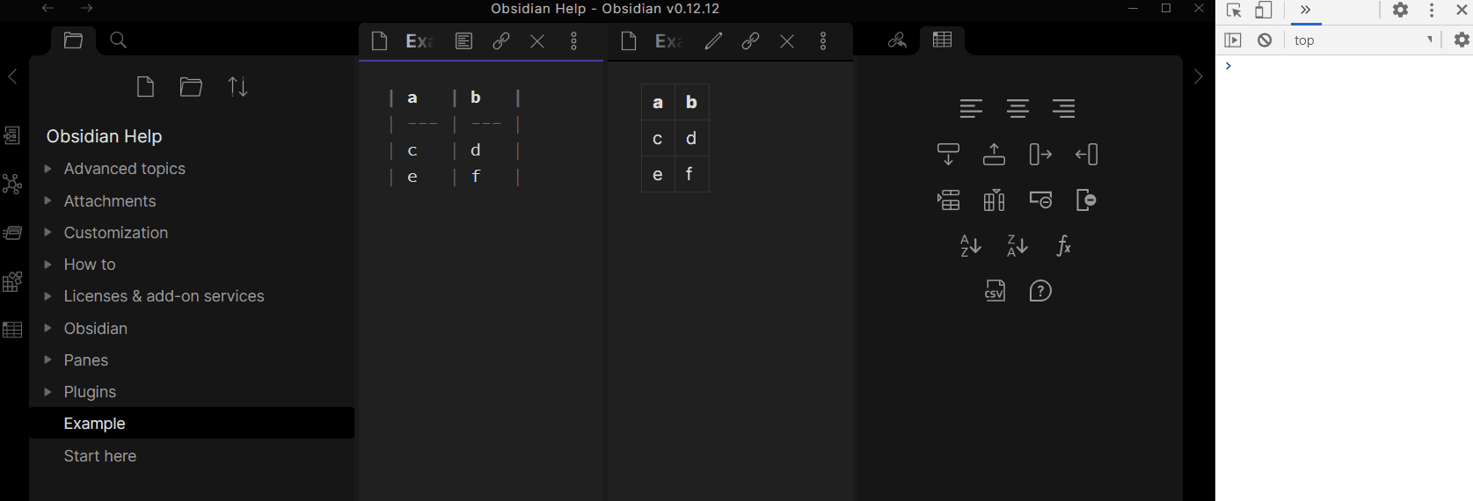Select element inspector in DevTools
Viewport: 1473px width, 501px height.
tap(1234, 11)
